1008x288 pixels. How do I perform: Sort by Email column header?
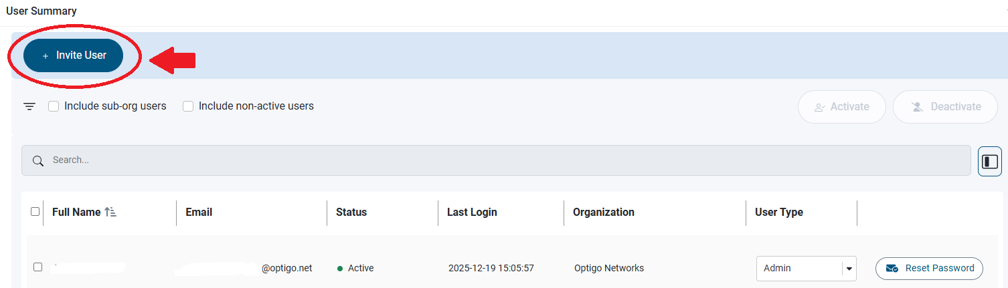pyautogui.click(x=199, y=212)
